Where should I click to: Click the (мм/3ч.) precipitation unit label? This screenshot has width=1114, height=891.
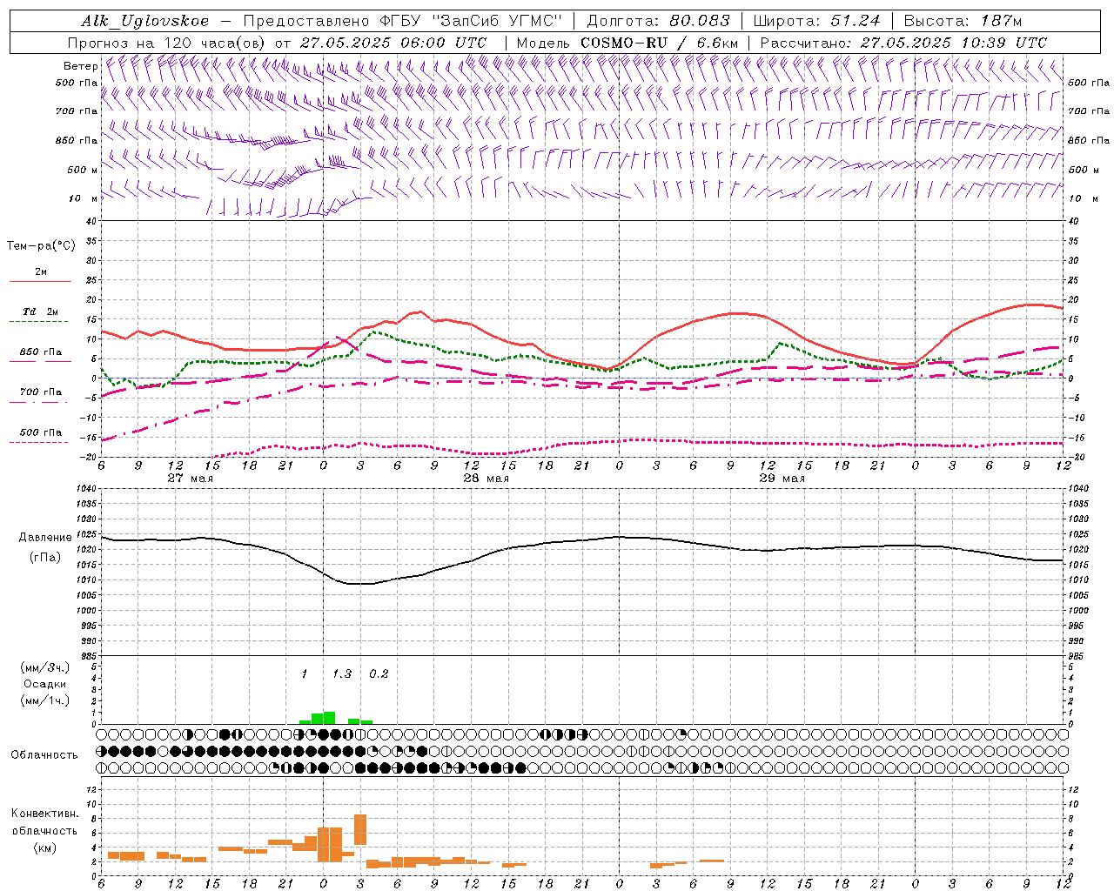(45, 667)
